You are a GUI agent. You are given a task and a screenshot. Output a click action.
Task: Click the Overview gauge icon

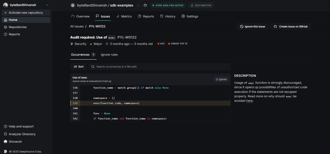click(73, 16)
